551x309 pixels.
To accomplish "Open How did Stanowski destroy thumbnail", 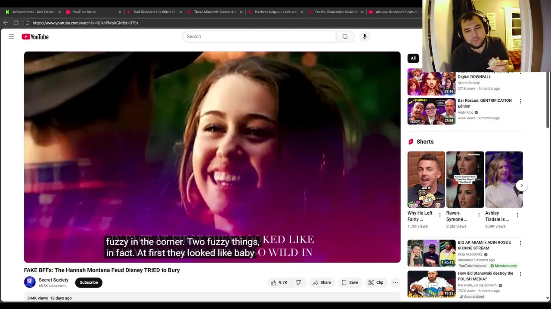I will (431, 284).
